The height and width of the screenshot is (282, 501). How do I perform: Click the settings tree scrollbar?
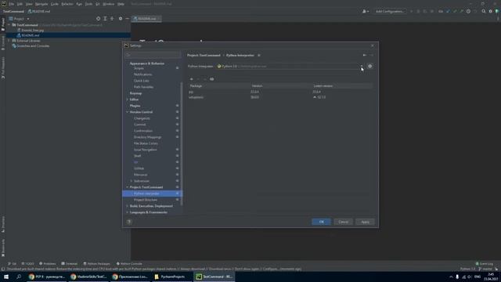pyautogui.click(x=182, y=144)
